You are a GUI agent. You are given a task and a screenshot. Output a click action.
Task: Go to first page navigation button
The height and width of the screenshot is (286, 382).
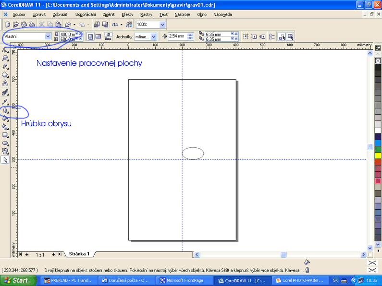(21, 254)
